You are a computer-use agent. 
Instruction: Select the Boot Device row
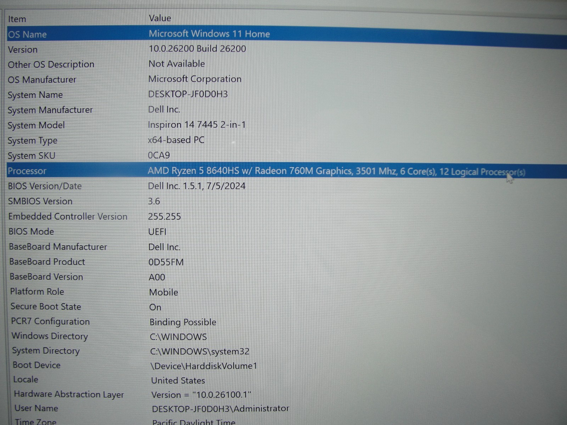pyautogui.click(x=37, y=365)
